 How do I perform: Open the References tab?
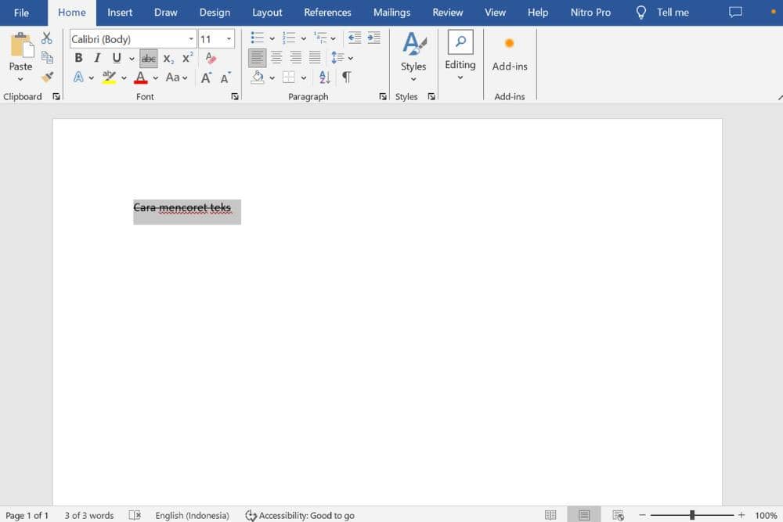click(x=327, y=13)
